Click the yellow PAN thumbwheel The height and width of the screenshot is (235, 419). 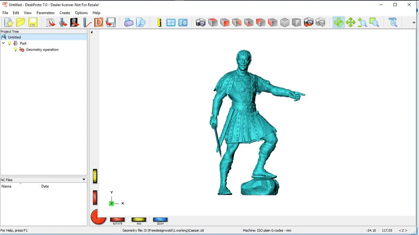[139, 220]
